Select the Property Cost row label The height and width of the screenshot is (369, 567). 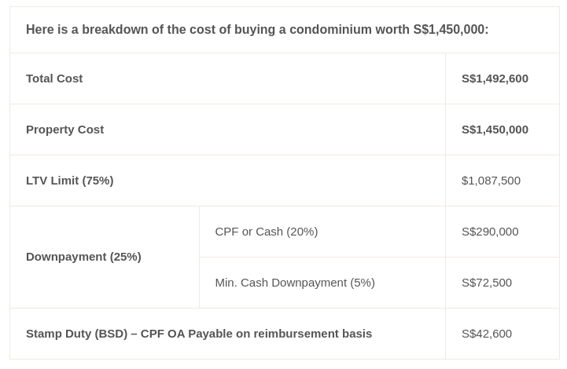[64, 130]
